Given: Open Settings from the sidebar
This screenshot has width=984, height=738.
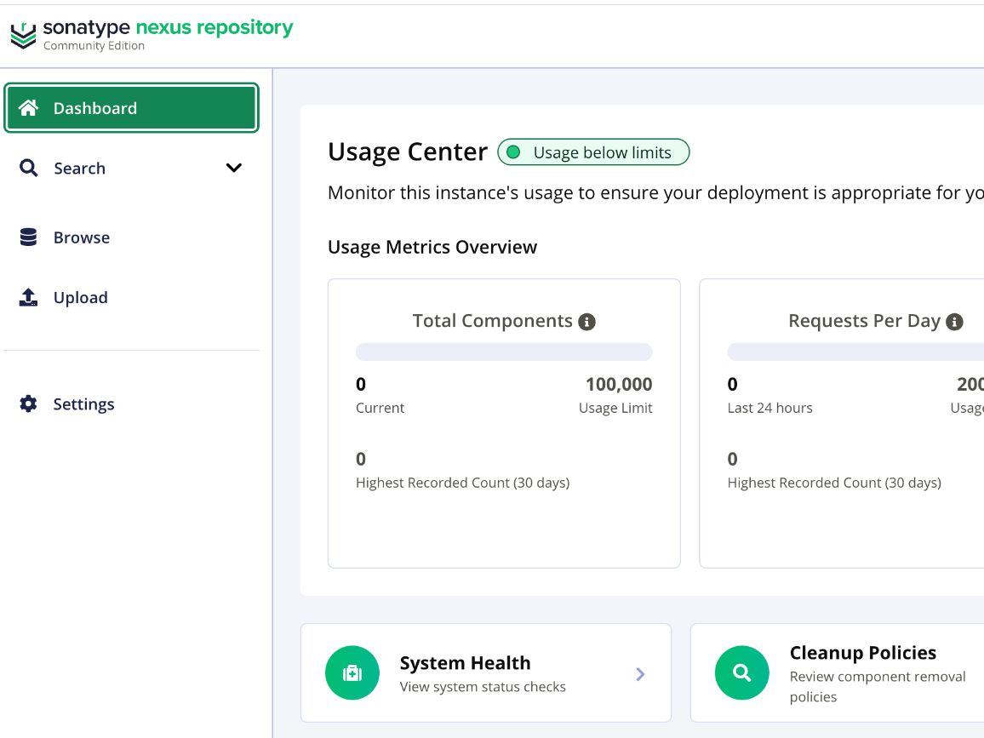Looking at the screenshot, I should pyautogui.click(x=83, y=404).
